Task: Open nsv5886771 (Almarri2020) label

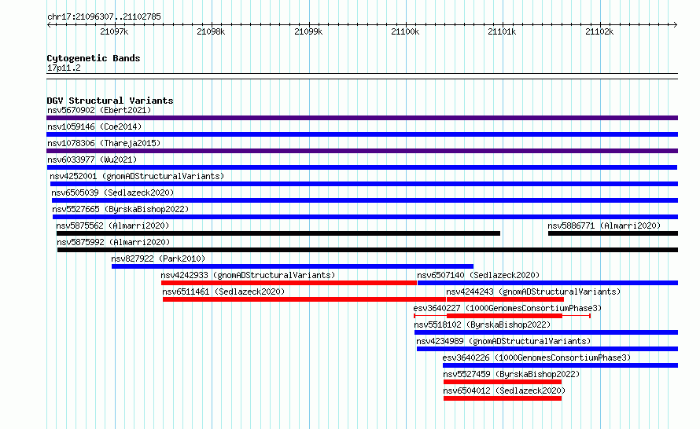Action: pyautogui.click(x=604, y=225)
